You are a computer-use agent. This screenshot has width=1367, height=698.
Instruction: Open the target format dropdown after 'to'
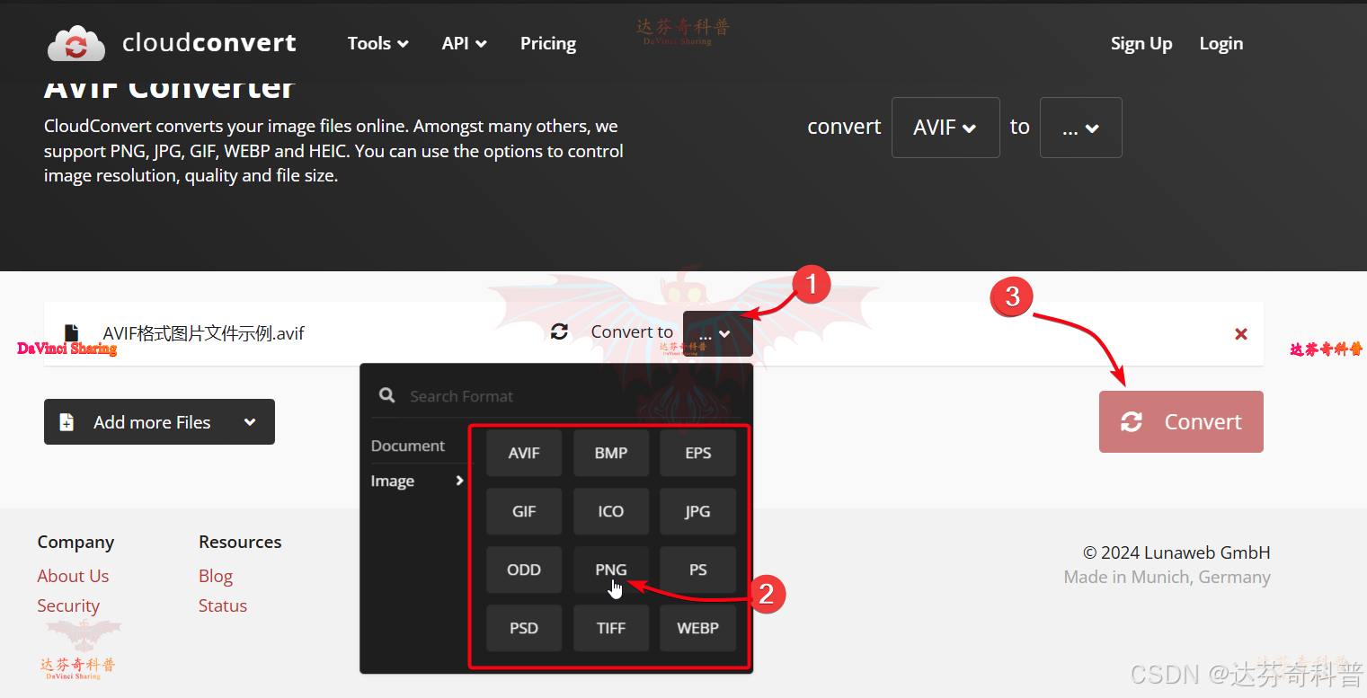click(1081, 128)
